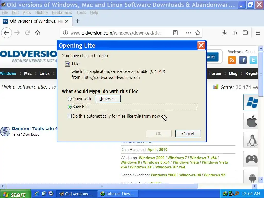Select the game controller icon in the sidebar

click(x=251, y=159)
